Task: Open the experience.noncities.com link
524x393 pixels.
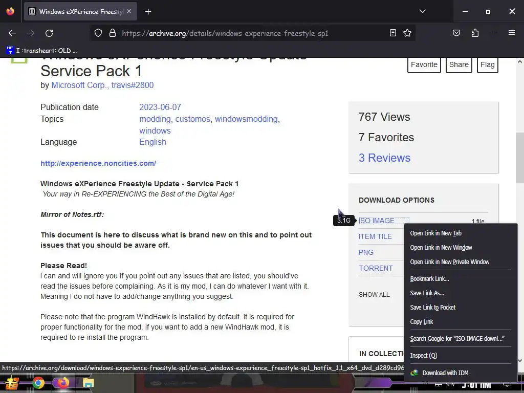Action: [98, 163]
